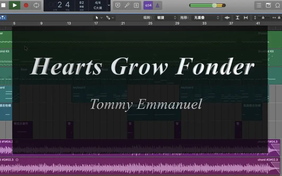282x176 pixels.
Task: Select the chord #2#02.3 audio region
Action: pos(140,166)
